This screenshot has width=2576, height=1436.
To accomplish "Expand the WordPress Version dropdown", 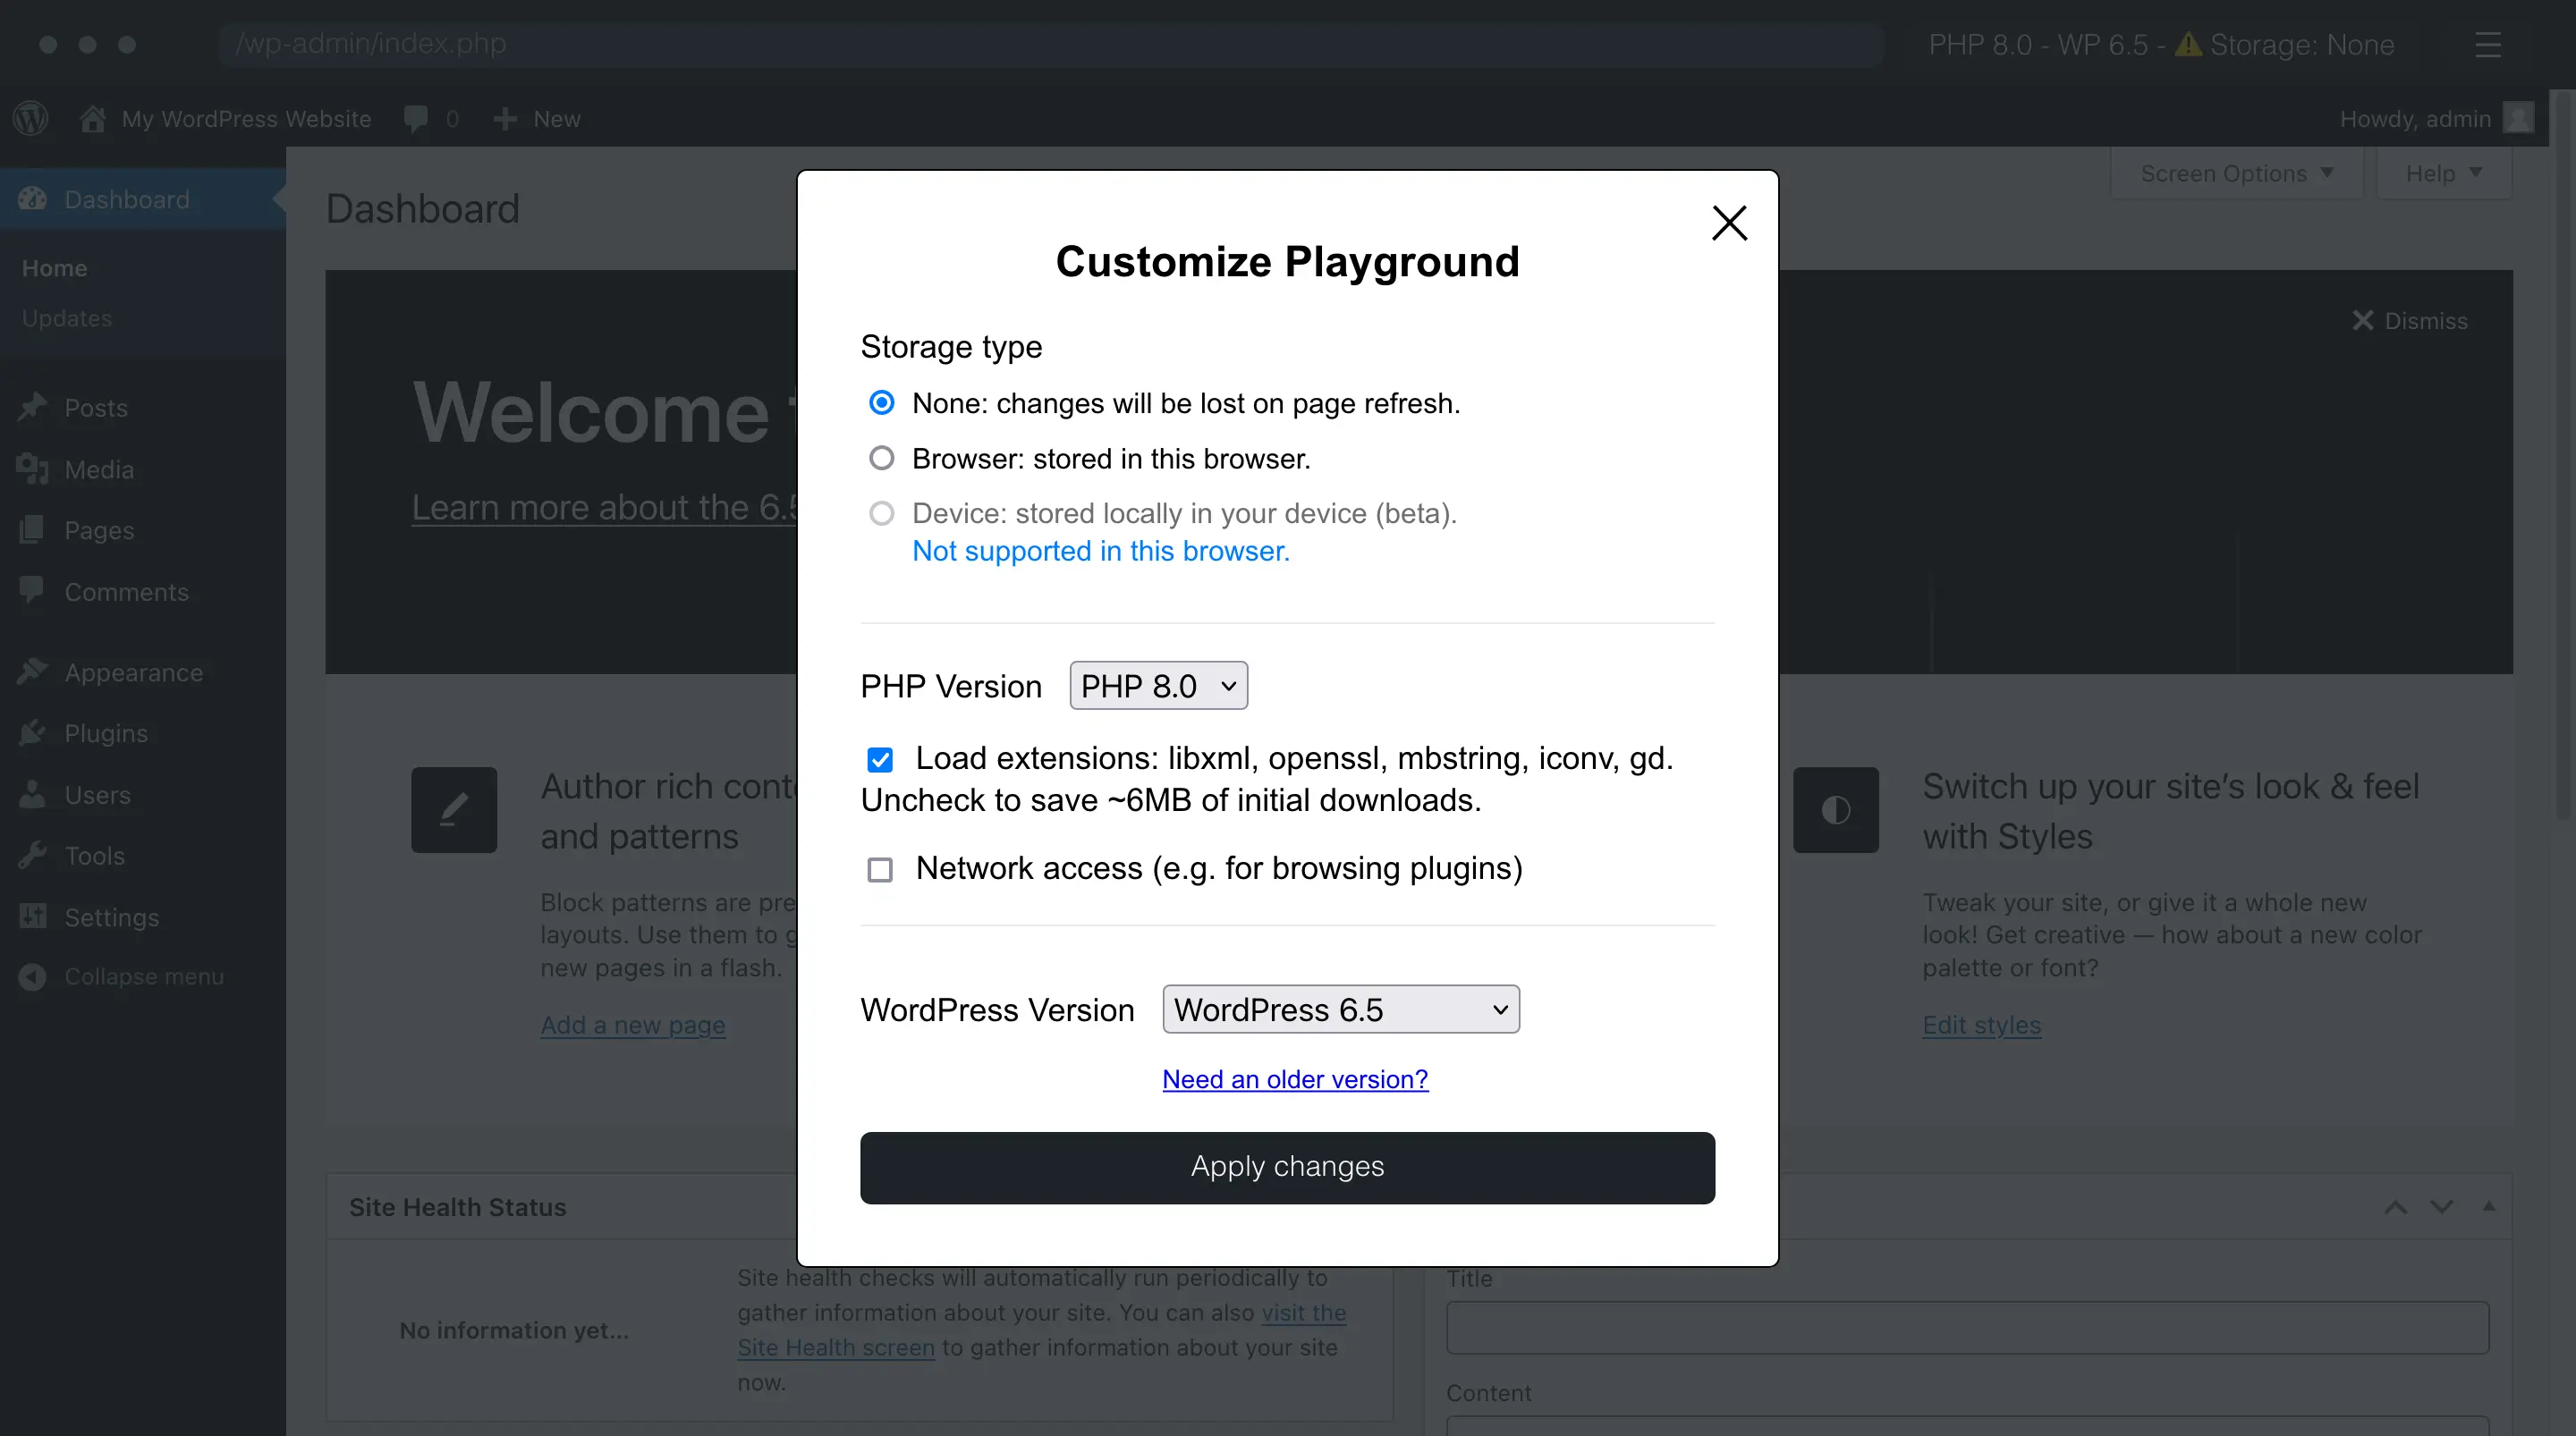I will click(x=1340, y=1009).
